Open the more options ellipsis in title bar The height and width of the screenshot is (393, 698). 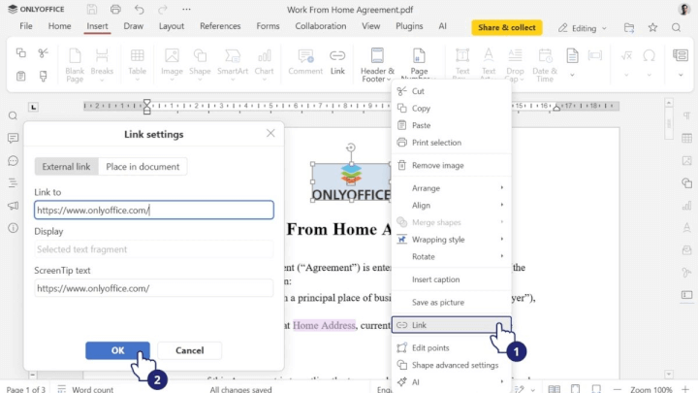click(186, 9)
